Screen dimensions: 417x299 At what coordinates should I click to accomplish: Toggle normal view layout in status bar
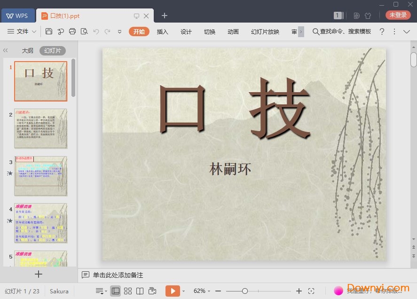tap(116, 291)
